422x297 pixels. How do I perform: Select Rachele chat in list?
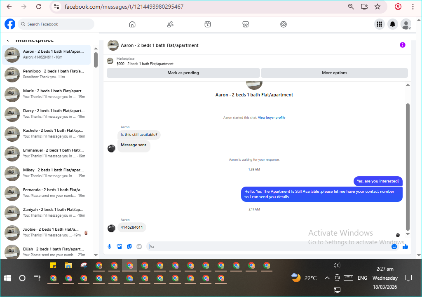(x=47, y=134)
